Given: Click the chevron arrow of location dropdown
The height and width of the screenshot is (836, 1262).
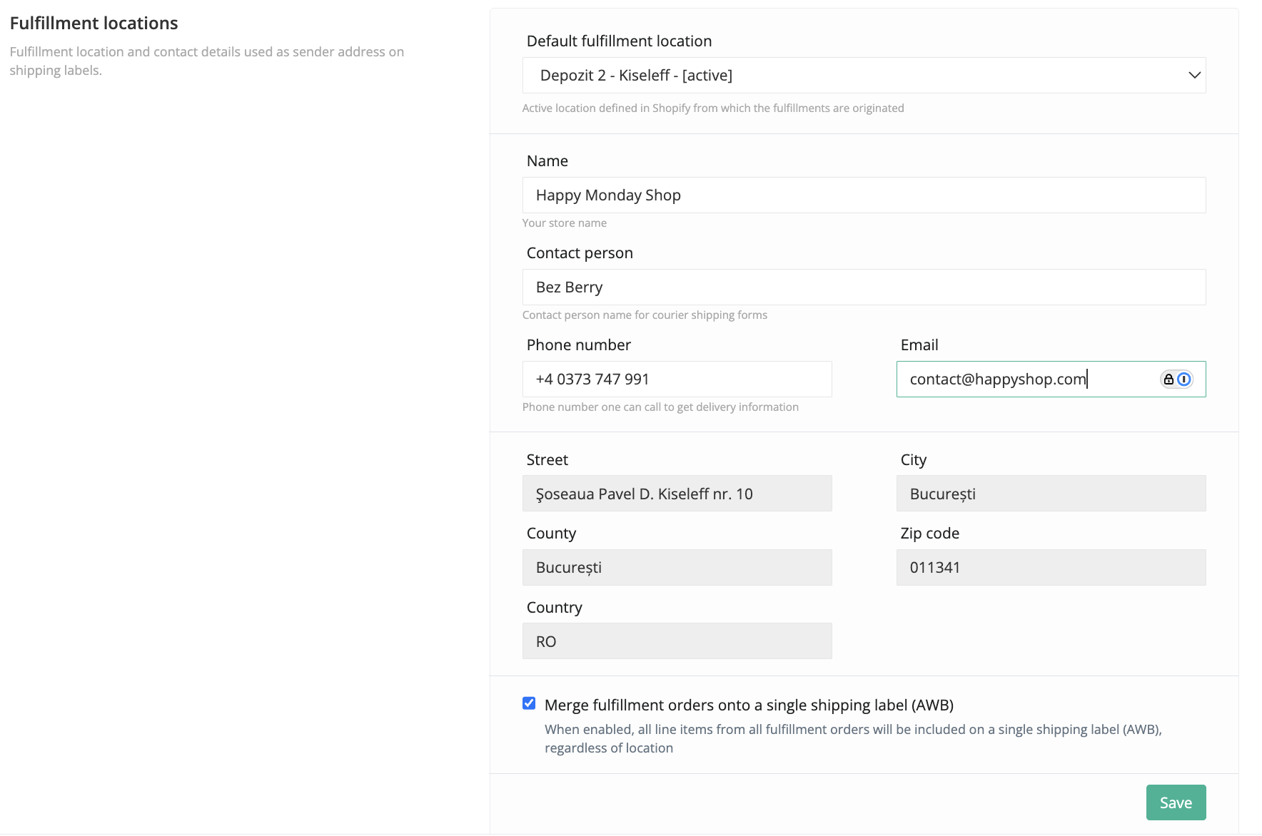Looking at the screenshot, I should tap(1194, 76).
